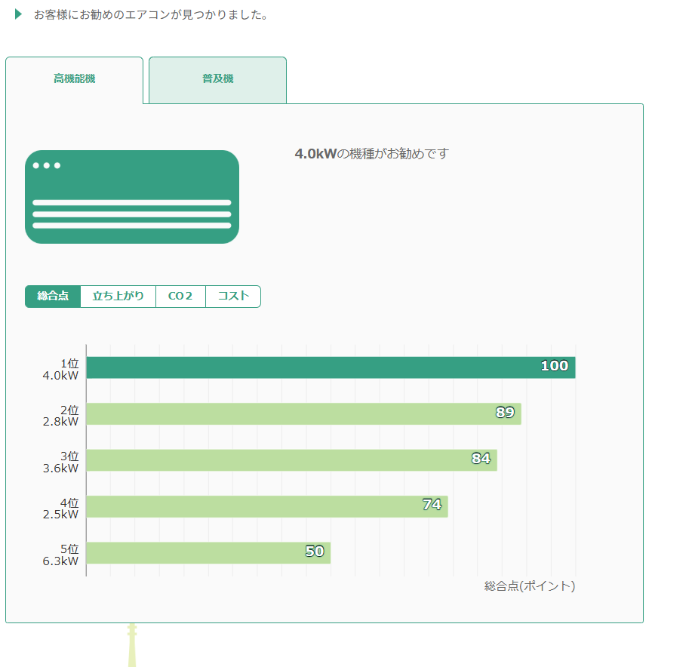Image resolution: width=689 pixels, height=667 pixels.
Task: Click the '1位 4.0kW' axis label
Action: pyautogui.click(x=60, y=370)
